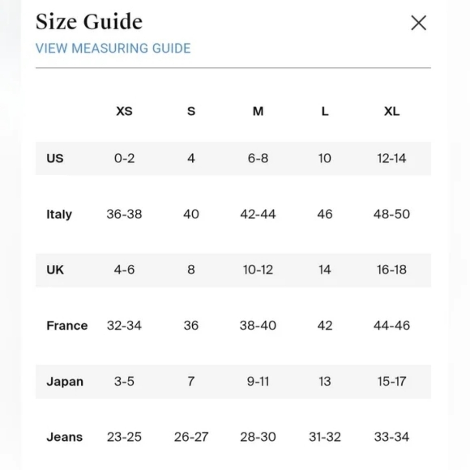Select the M column header
The height and width of the screenshot is (470, 470).
pyautogui.click(x=258, y=111)
